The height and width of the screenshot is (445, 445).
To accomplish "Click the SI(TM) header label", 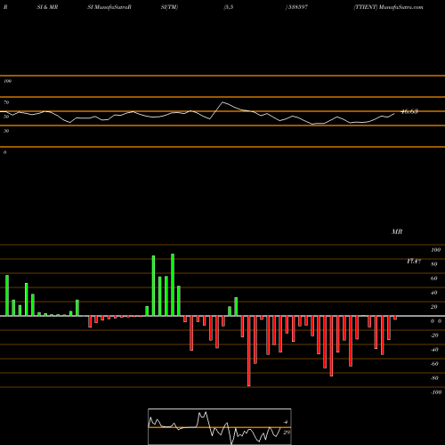I will click(169, 7).
